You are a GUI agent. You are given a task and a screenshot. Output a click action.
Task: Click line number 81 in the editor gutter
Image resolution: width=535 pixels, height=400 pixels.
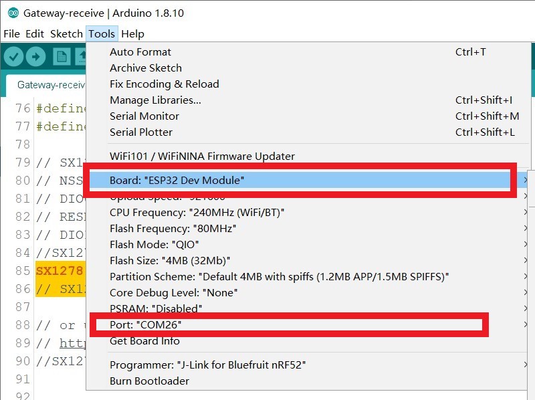tap(23, 199)
